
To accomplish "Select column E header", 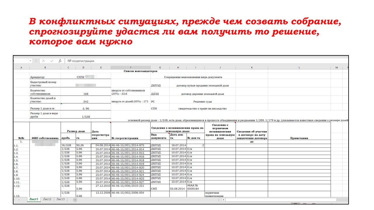I will [x=101, y=67].
